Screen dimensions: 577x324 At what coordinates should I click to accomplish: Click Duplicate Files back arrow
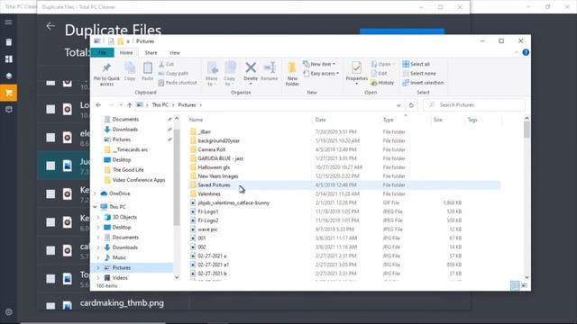pos(50,26)
